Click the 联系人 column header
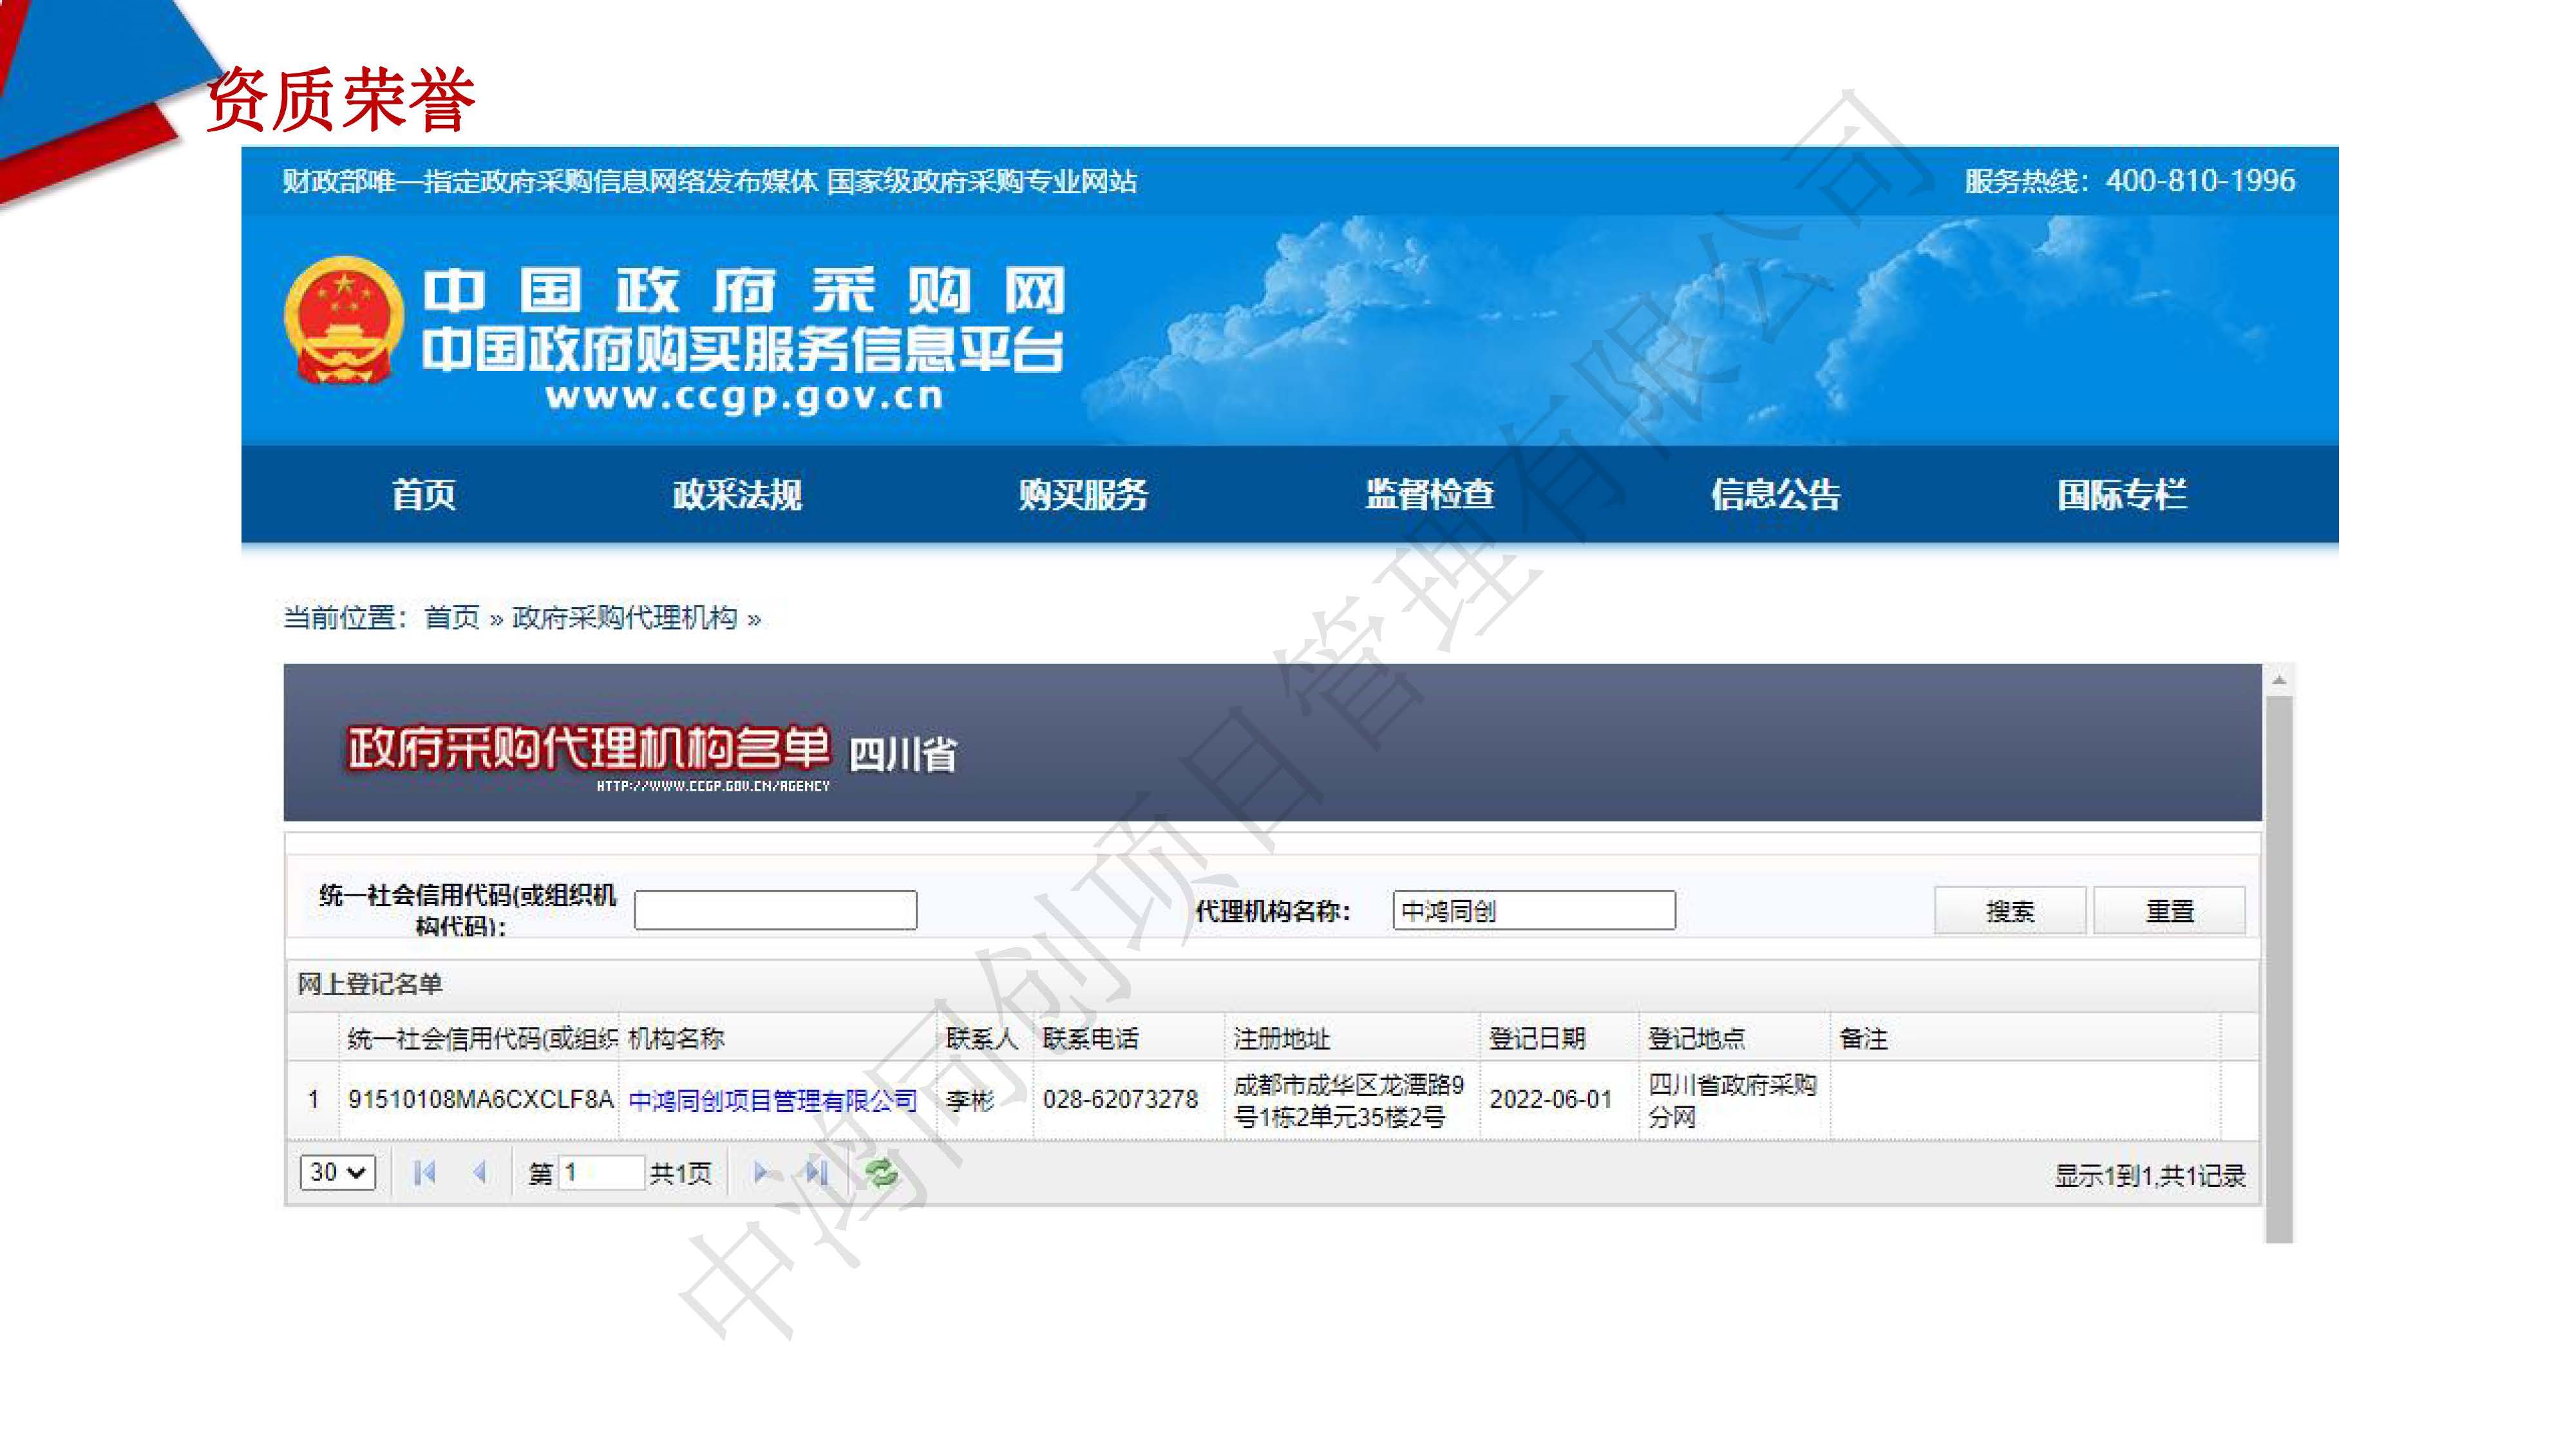Viewport: 2576px width, 1454px height. point(984,1038)
